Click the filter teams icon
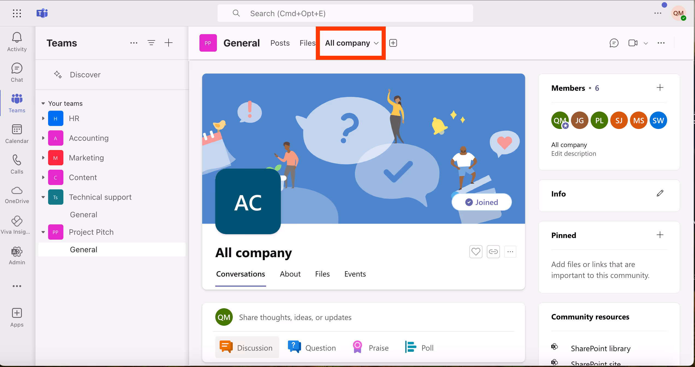Screen dimensions: 695x367 pos(151,43)
